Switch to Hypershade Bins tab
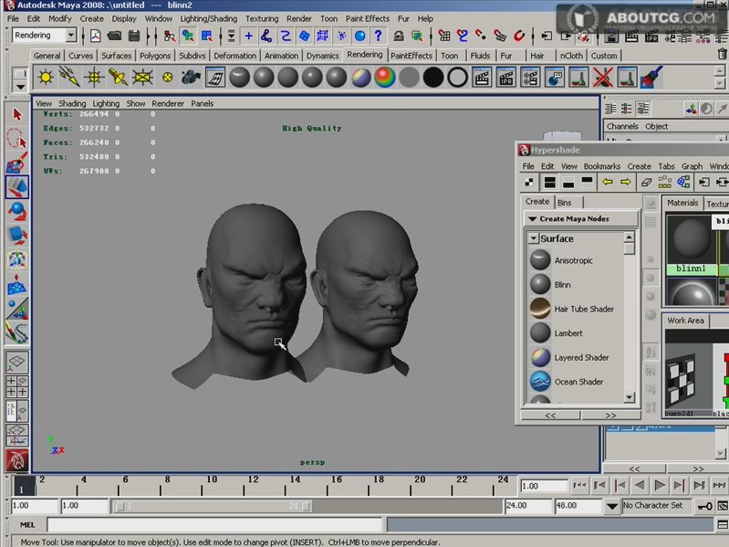Viewport: 729px width, 547px height. tap(565, 203)
